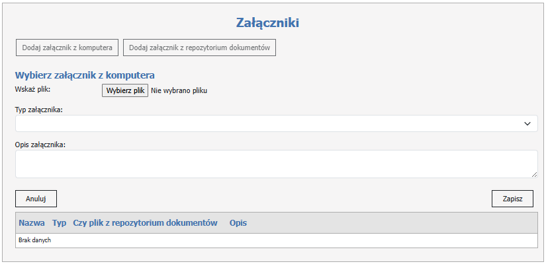Click the Typ column header in table
The image size is (546, 266).
coord(60,223)
